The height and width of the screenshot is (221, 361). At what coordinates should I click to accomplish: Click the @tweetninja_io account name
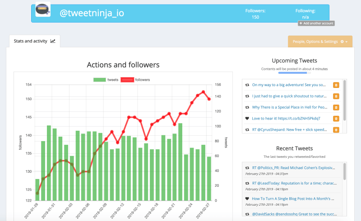(92, 13)
